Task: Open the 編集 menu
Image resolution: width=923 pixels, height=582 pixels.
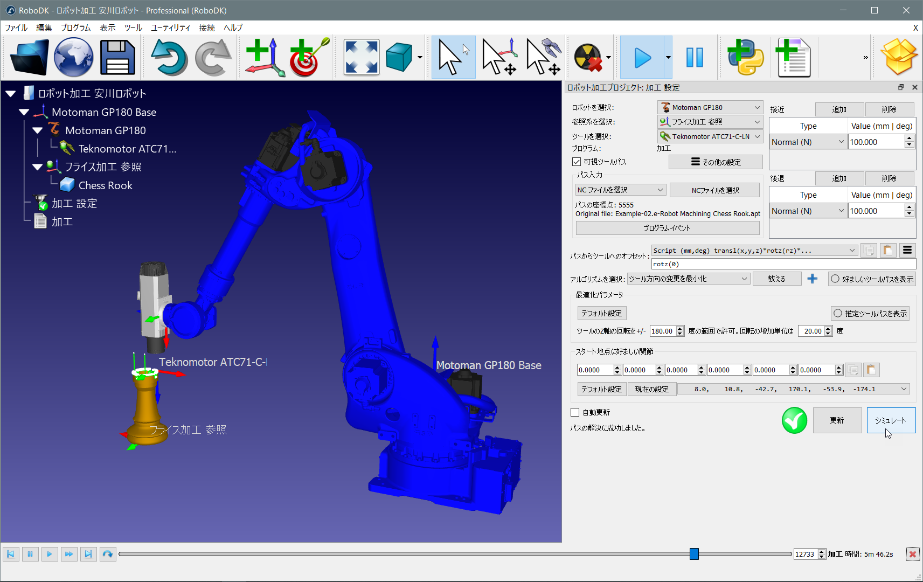Action: pos(44,27)
